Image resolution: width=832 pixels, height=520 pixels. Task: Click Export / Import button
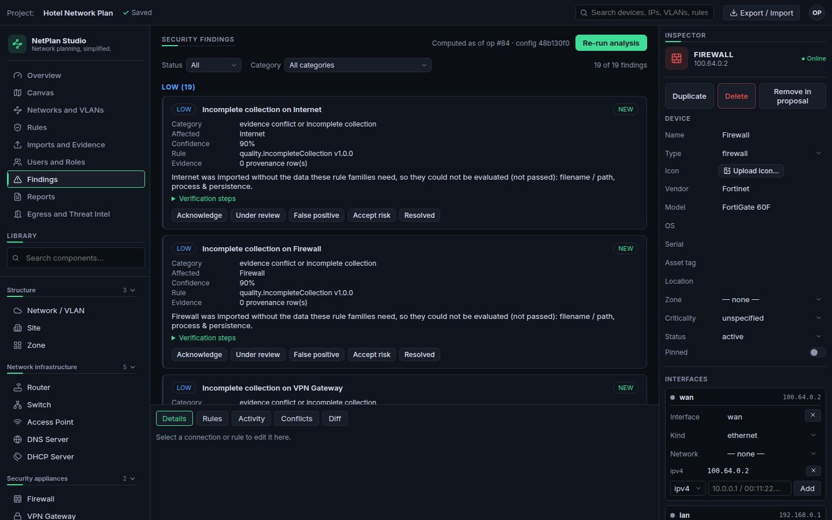[x=762, y=13]
